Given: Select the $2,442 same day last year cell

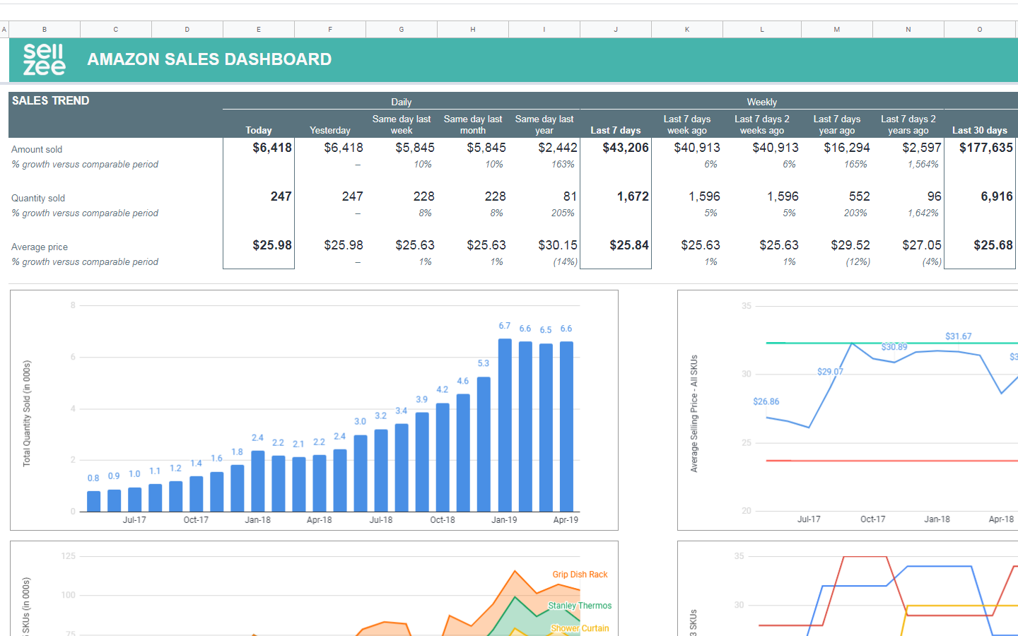Looking at the screenshot, I should pos(558,148).
